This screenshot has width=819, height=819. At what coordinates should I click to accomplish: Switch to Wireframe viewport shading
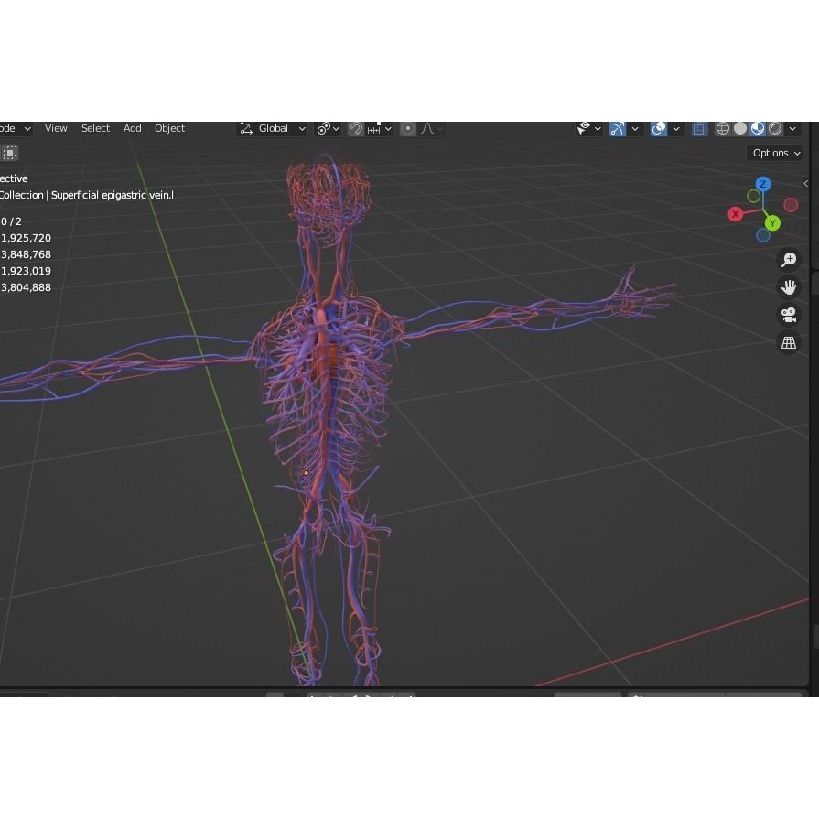pos(722,128)
